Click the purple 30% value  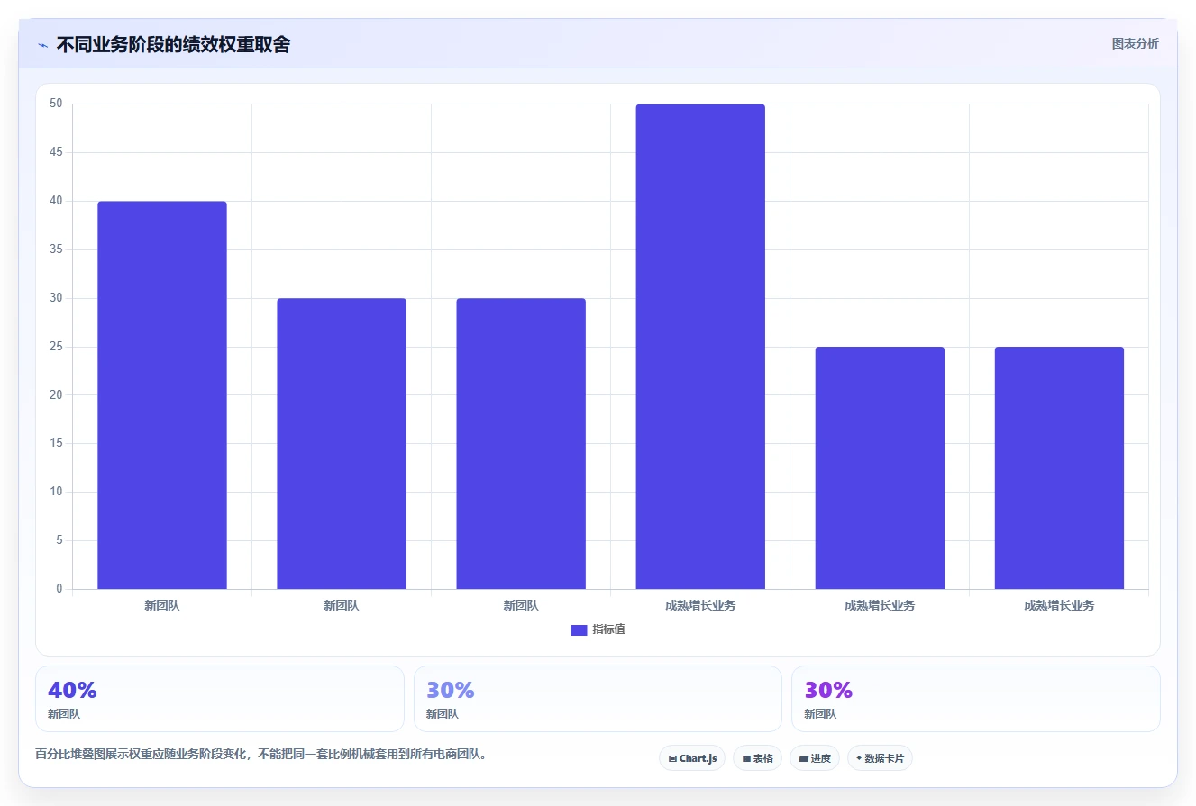pyautogui.click(x=828, y=691)
